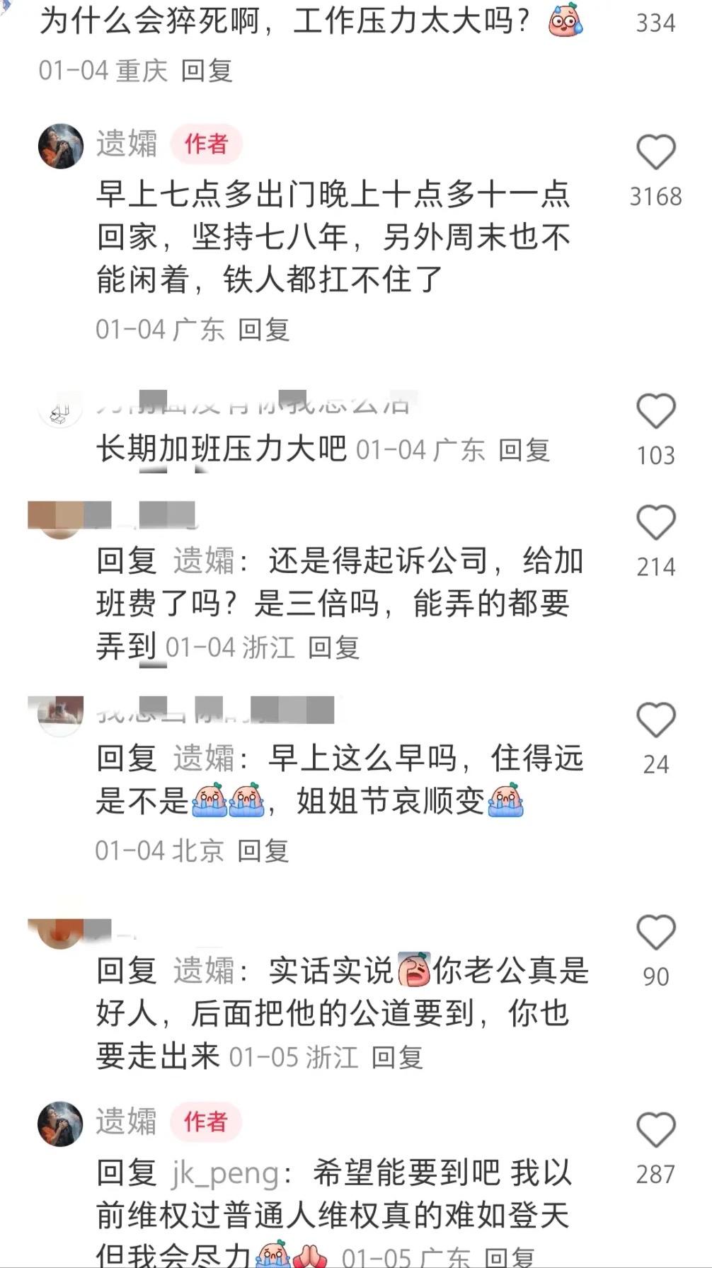Like the Beijing comment with 24 likes
Image resolution: width=712 pixels, height=1268 pixels.
(x=656, y=720)
